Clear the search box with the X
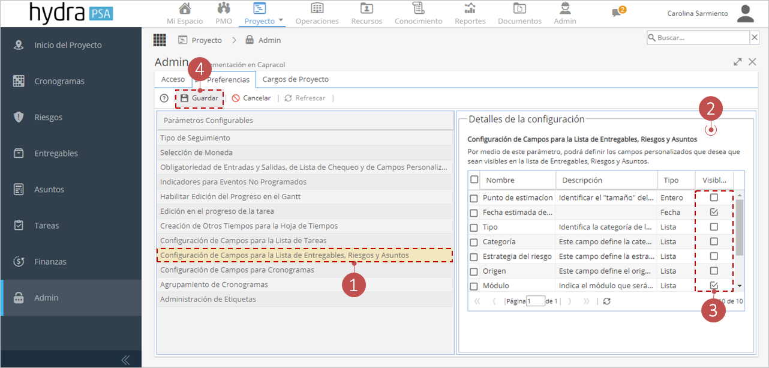Viewport: 769px width, 368px height. [x=755, y=38]
